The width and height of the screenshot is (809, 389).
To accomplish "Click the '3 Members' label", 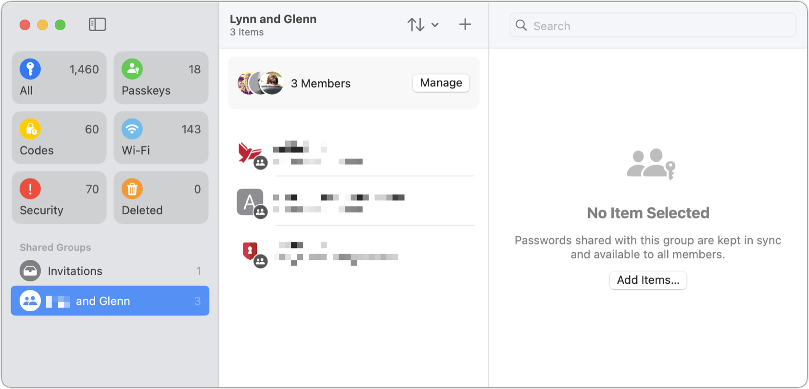I will click(x=321, y=84).
